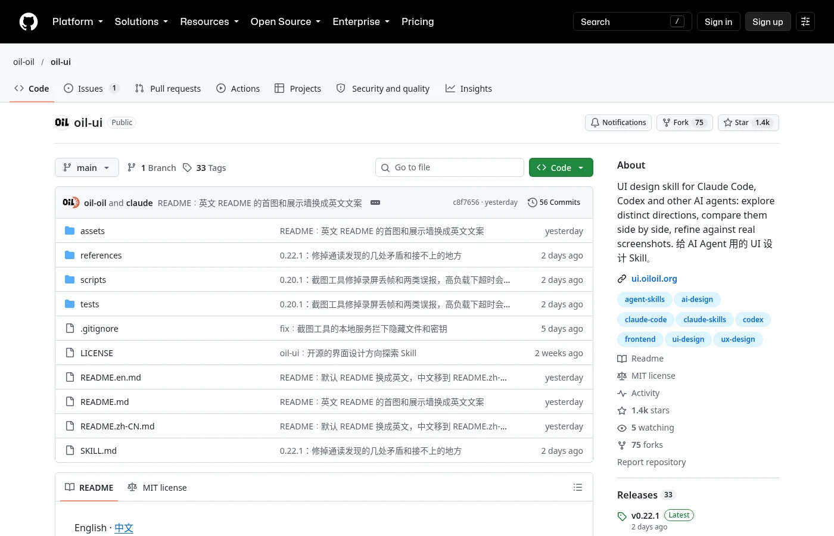Click the eye icon next to 5 watching
Viewport: 834px width, 536px height.
[x=622, y=428]
